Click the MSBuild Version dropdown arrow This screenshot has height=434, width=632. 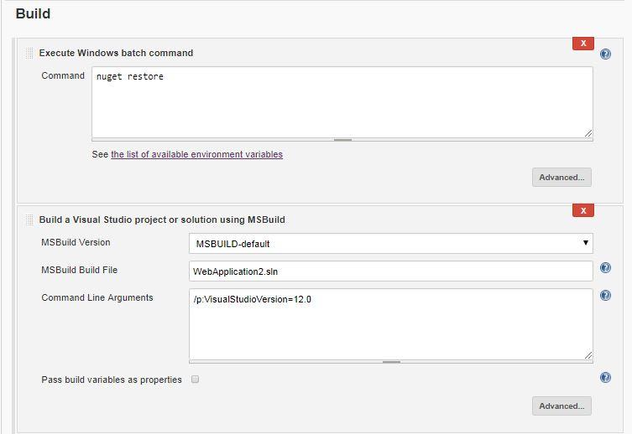585,242
